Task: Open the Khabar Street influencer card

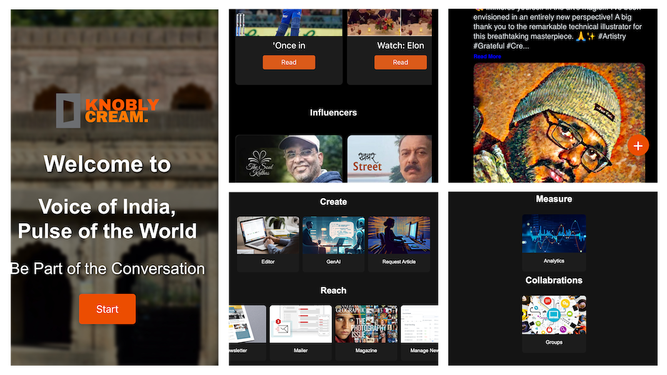Action: tap(389, 159)
